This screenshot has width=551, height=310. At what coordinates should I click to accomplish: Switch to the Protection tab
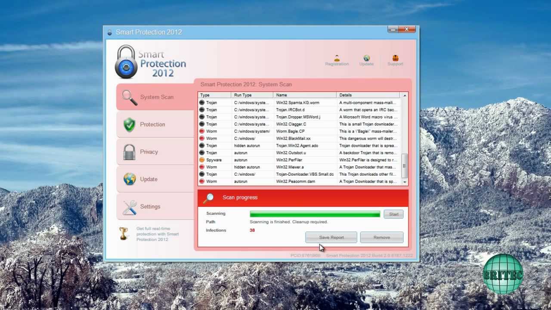[155, 124]
